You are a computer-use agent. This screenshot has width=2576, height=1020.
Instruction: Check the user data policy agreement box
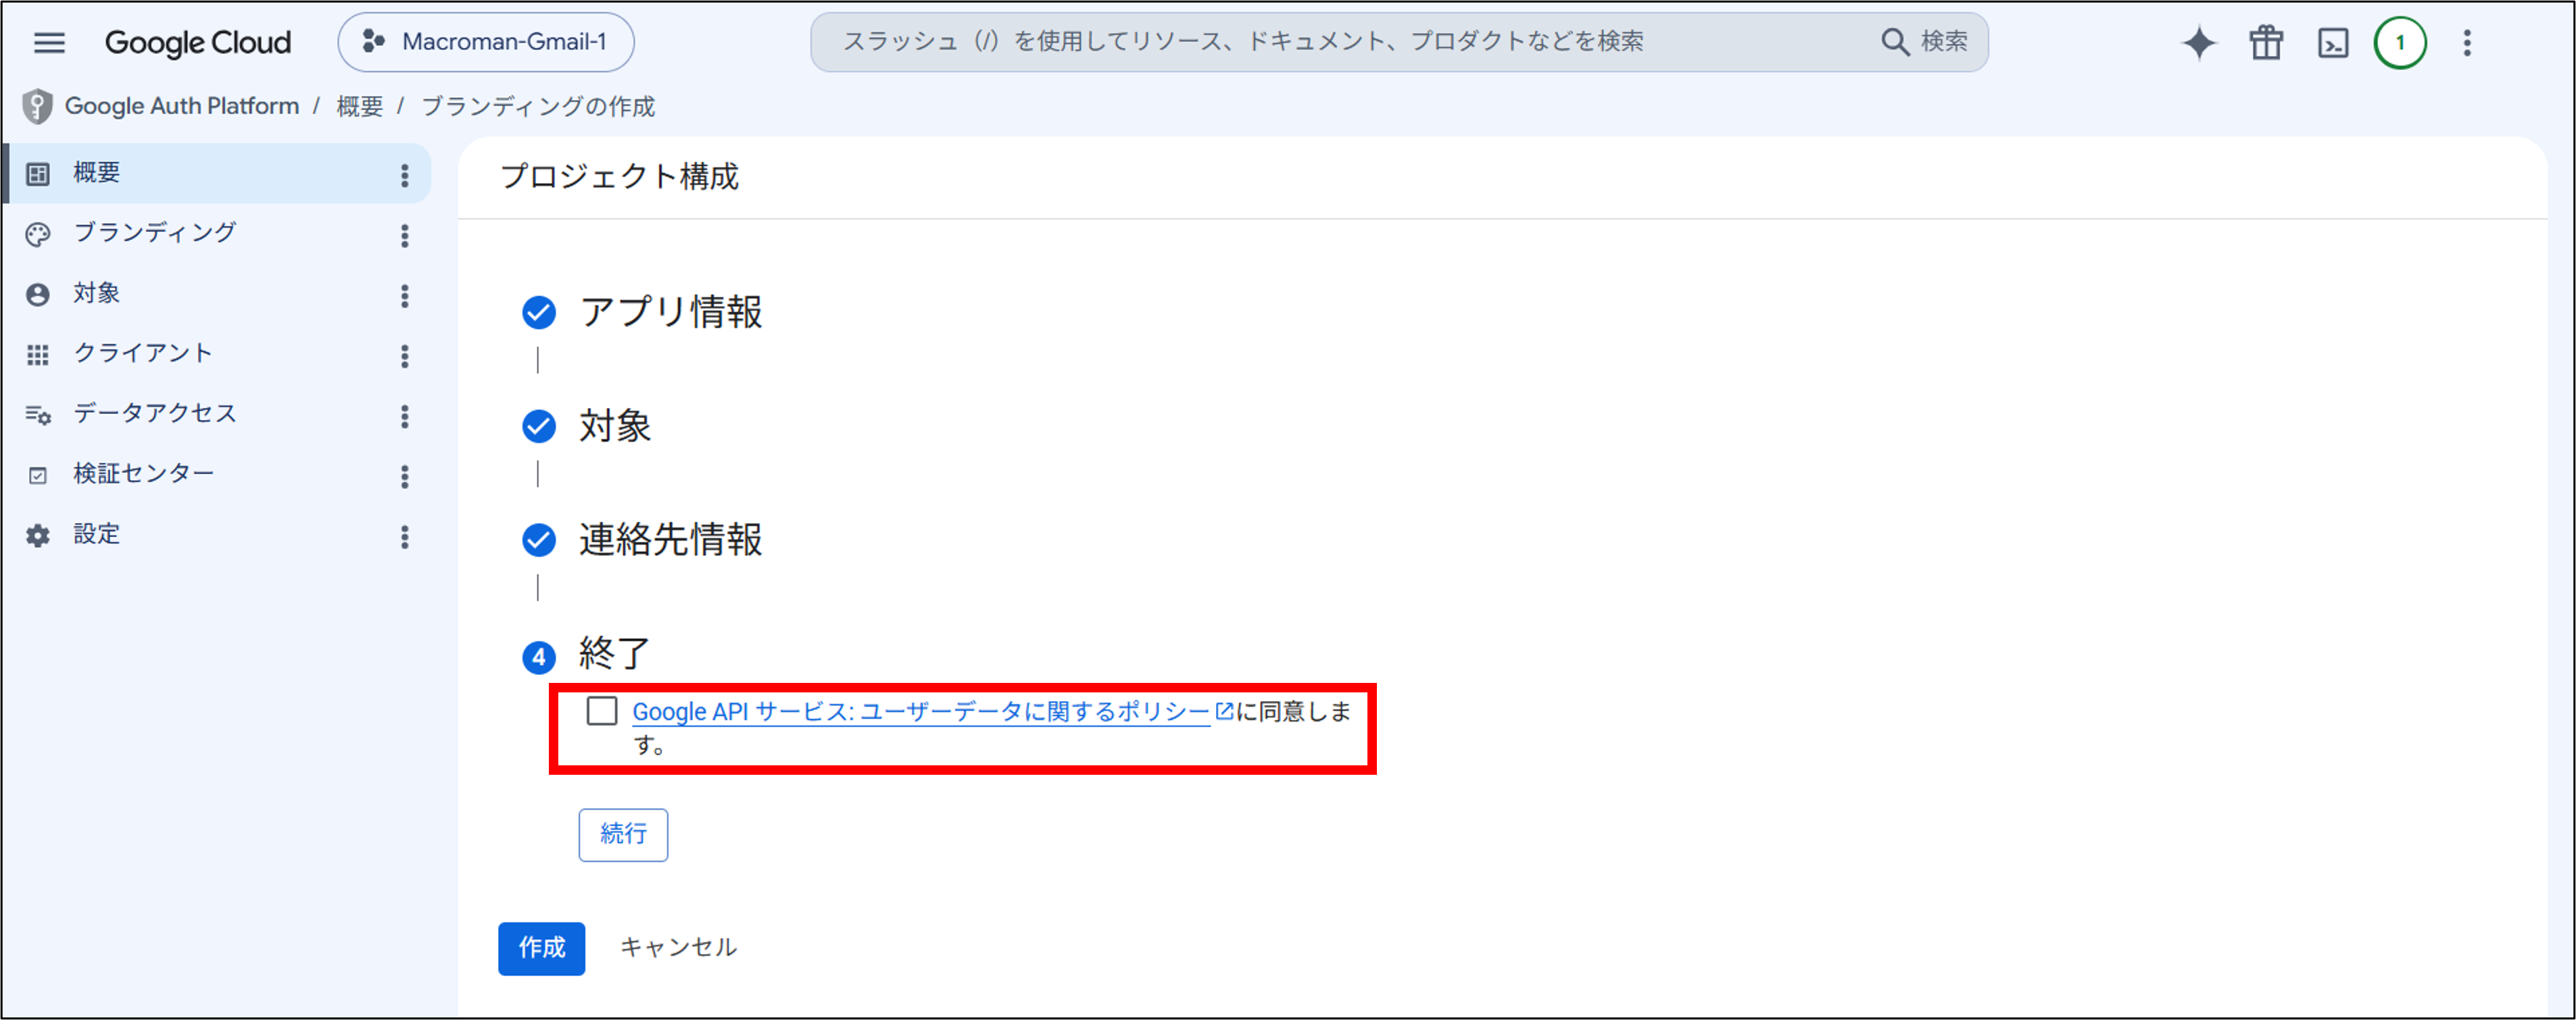[602, 711]
